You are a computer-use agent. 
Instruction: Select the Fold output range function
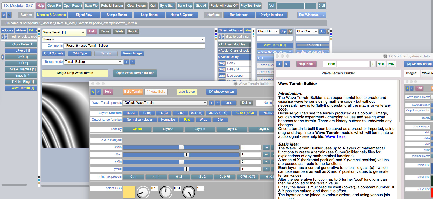(x=187, y=120)
